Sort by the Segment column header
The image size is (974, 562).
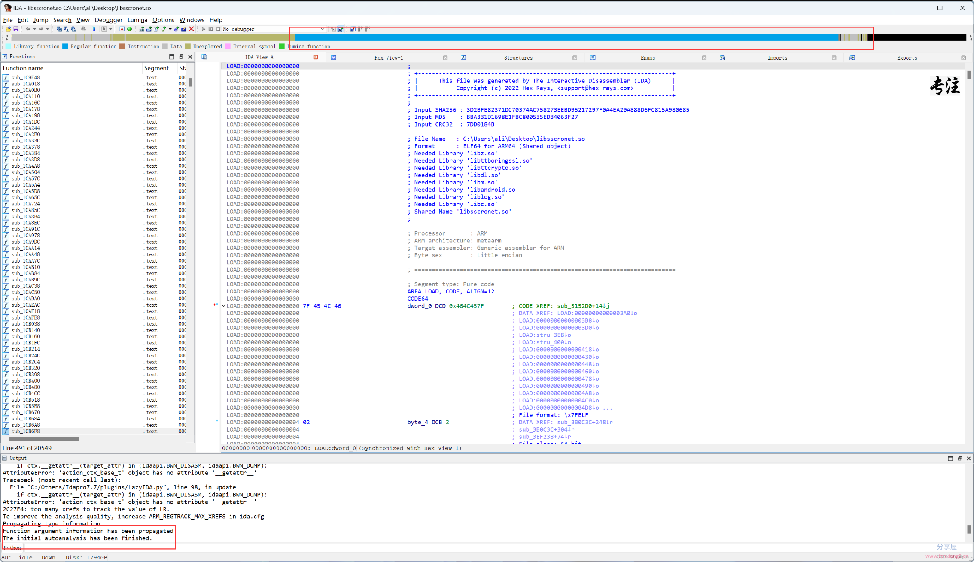(159, 68)
